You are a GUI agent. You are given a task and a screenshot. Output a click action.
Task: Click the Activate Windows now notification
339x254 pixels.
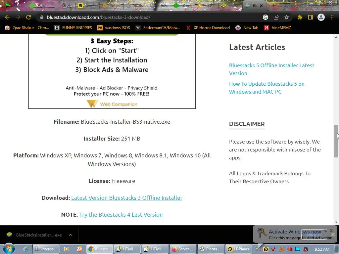pyautogui.click(x=295, y=234)
